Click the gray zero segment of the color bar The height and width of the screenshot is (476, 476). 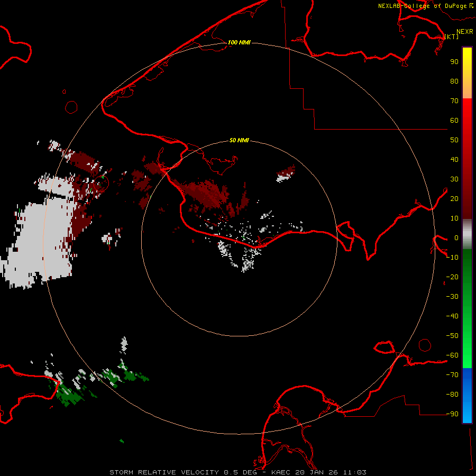467,234
